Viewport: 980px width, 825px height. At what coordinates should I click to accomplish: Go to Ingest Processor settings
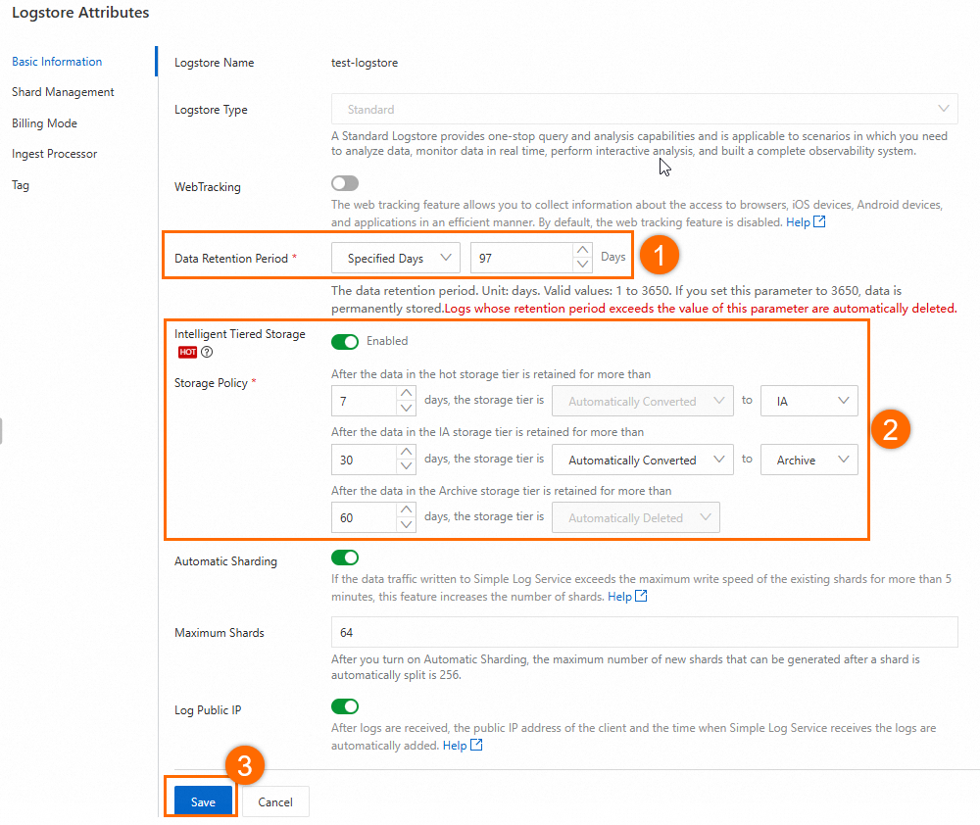pyautogui.click(x=54, y=154)
